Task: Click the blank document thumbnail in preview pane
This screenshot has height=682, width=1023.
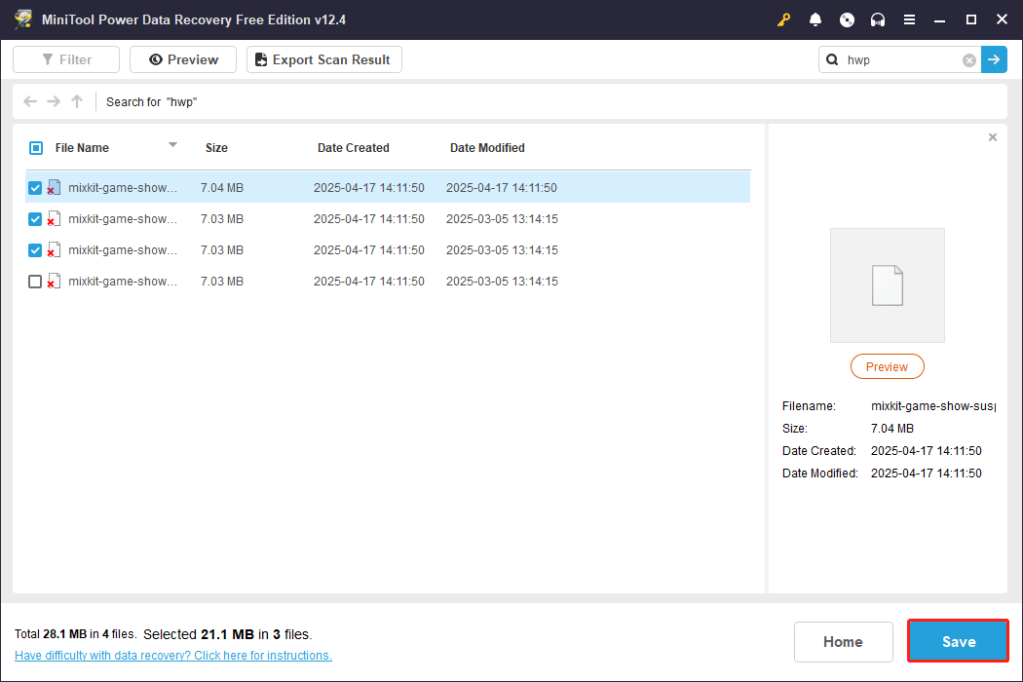Action: 888,285
